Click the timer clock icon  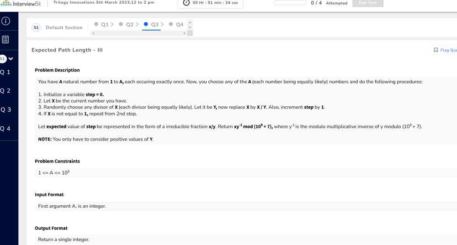click(186, 3)
